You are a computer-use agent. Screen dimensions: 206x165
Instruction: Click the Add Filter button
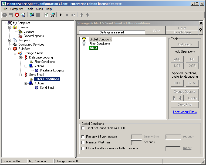point(185,44)
